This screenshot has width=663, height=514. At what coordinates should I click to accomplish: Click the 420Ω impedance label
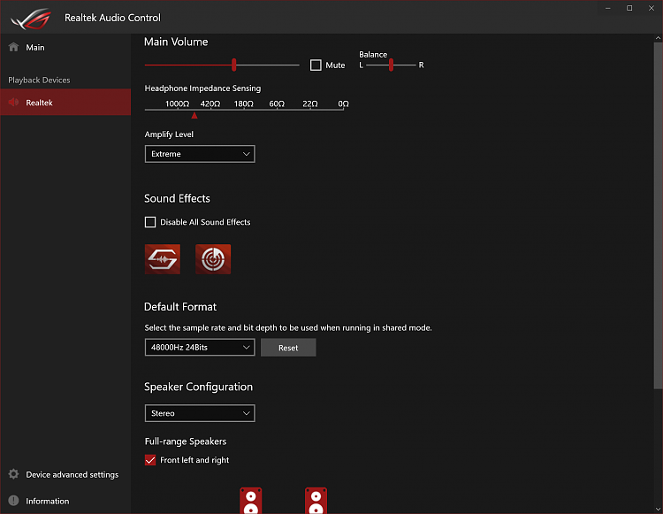tap(210, 104)
